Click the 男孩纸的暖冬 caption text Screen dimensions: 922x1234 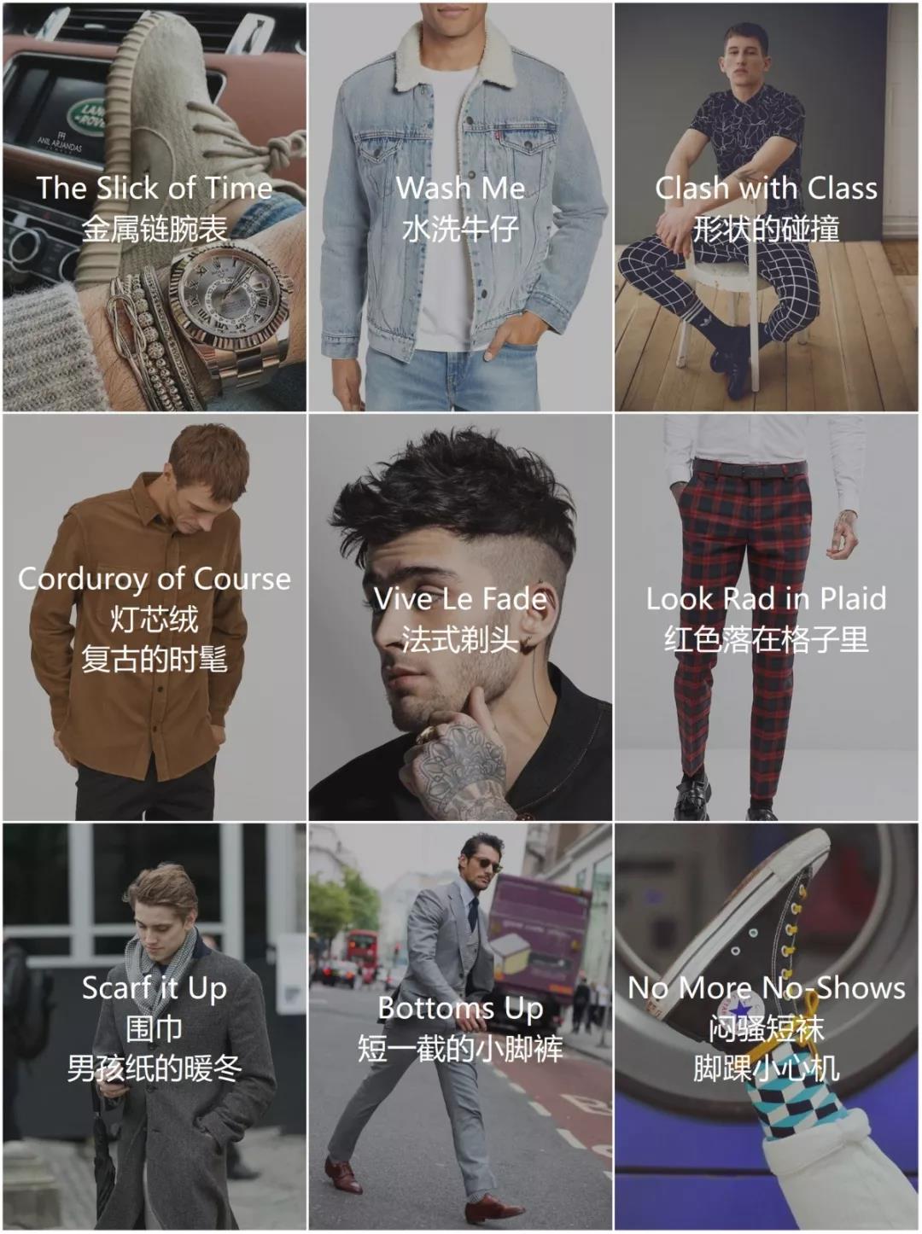click(x=155, y=1068)
